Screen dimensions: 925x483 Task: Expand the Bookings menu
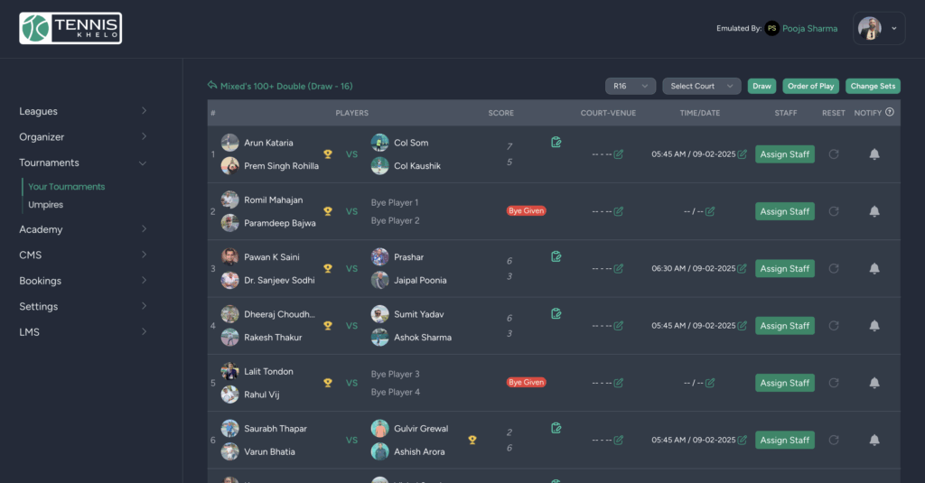click(x=82, y=281)
